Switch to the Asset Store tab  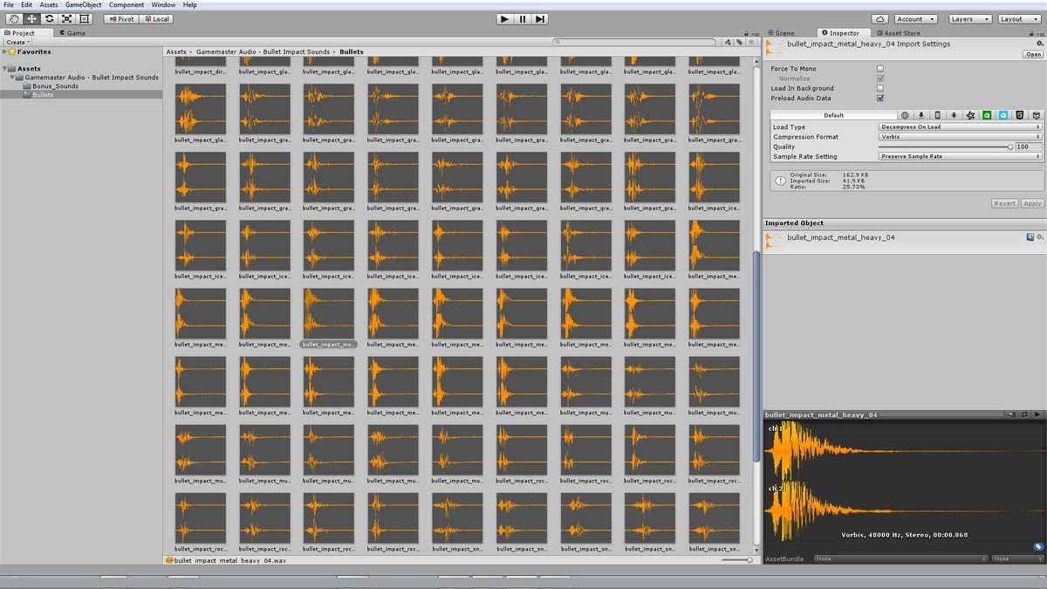(x=897, y=33)
